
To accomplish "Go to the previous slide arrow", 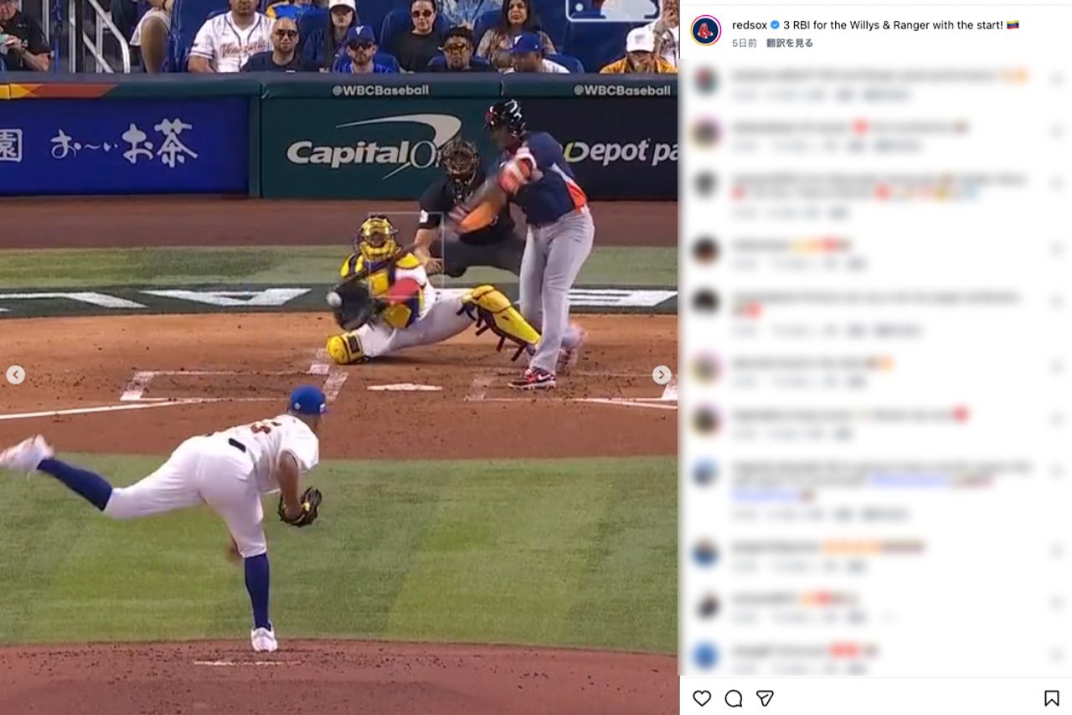I will pos(15,375).
